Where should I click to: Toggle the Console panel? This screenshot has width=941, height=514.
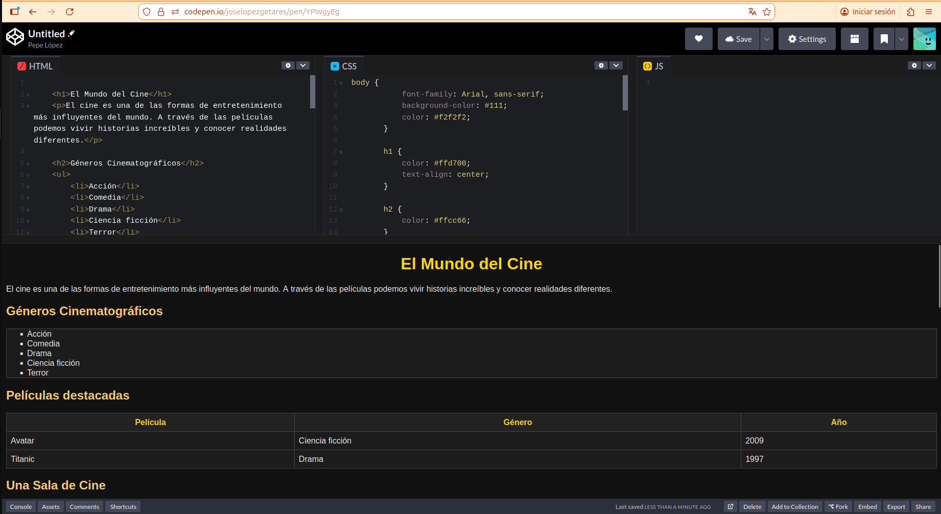(21, 507)
